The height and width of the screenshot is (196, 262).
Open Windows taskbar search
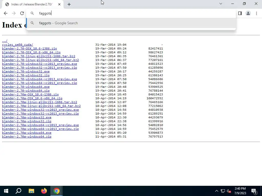tap(18, 191)
